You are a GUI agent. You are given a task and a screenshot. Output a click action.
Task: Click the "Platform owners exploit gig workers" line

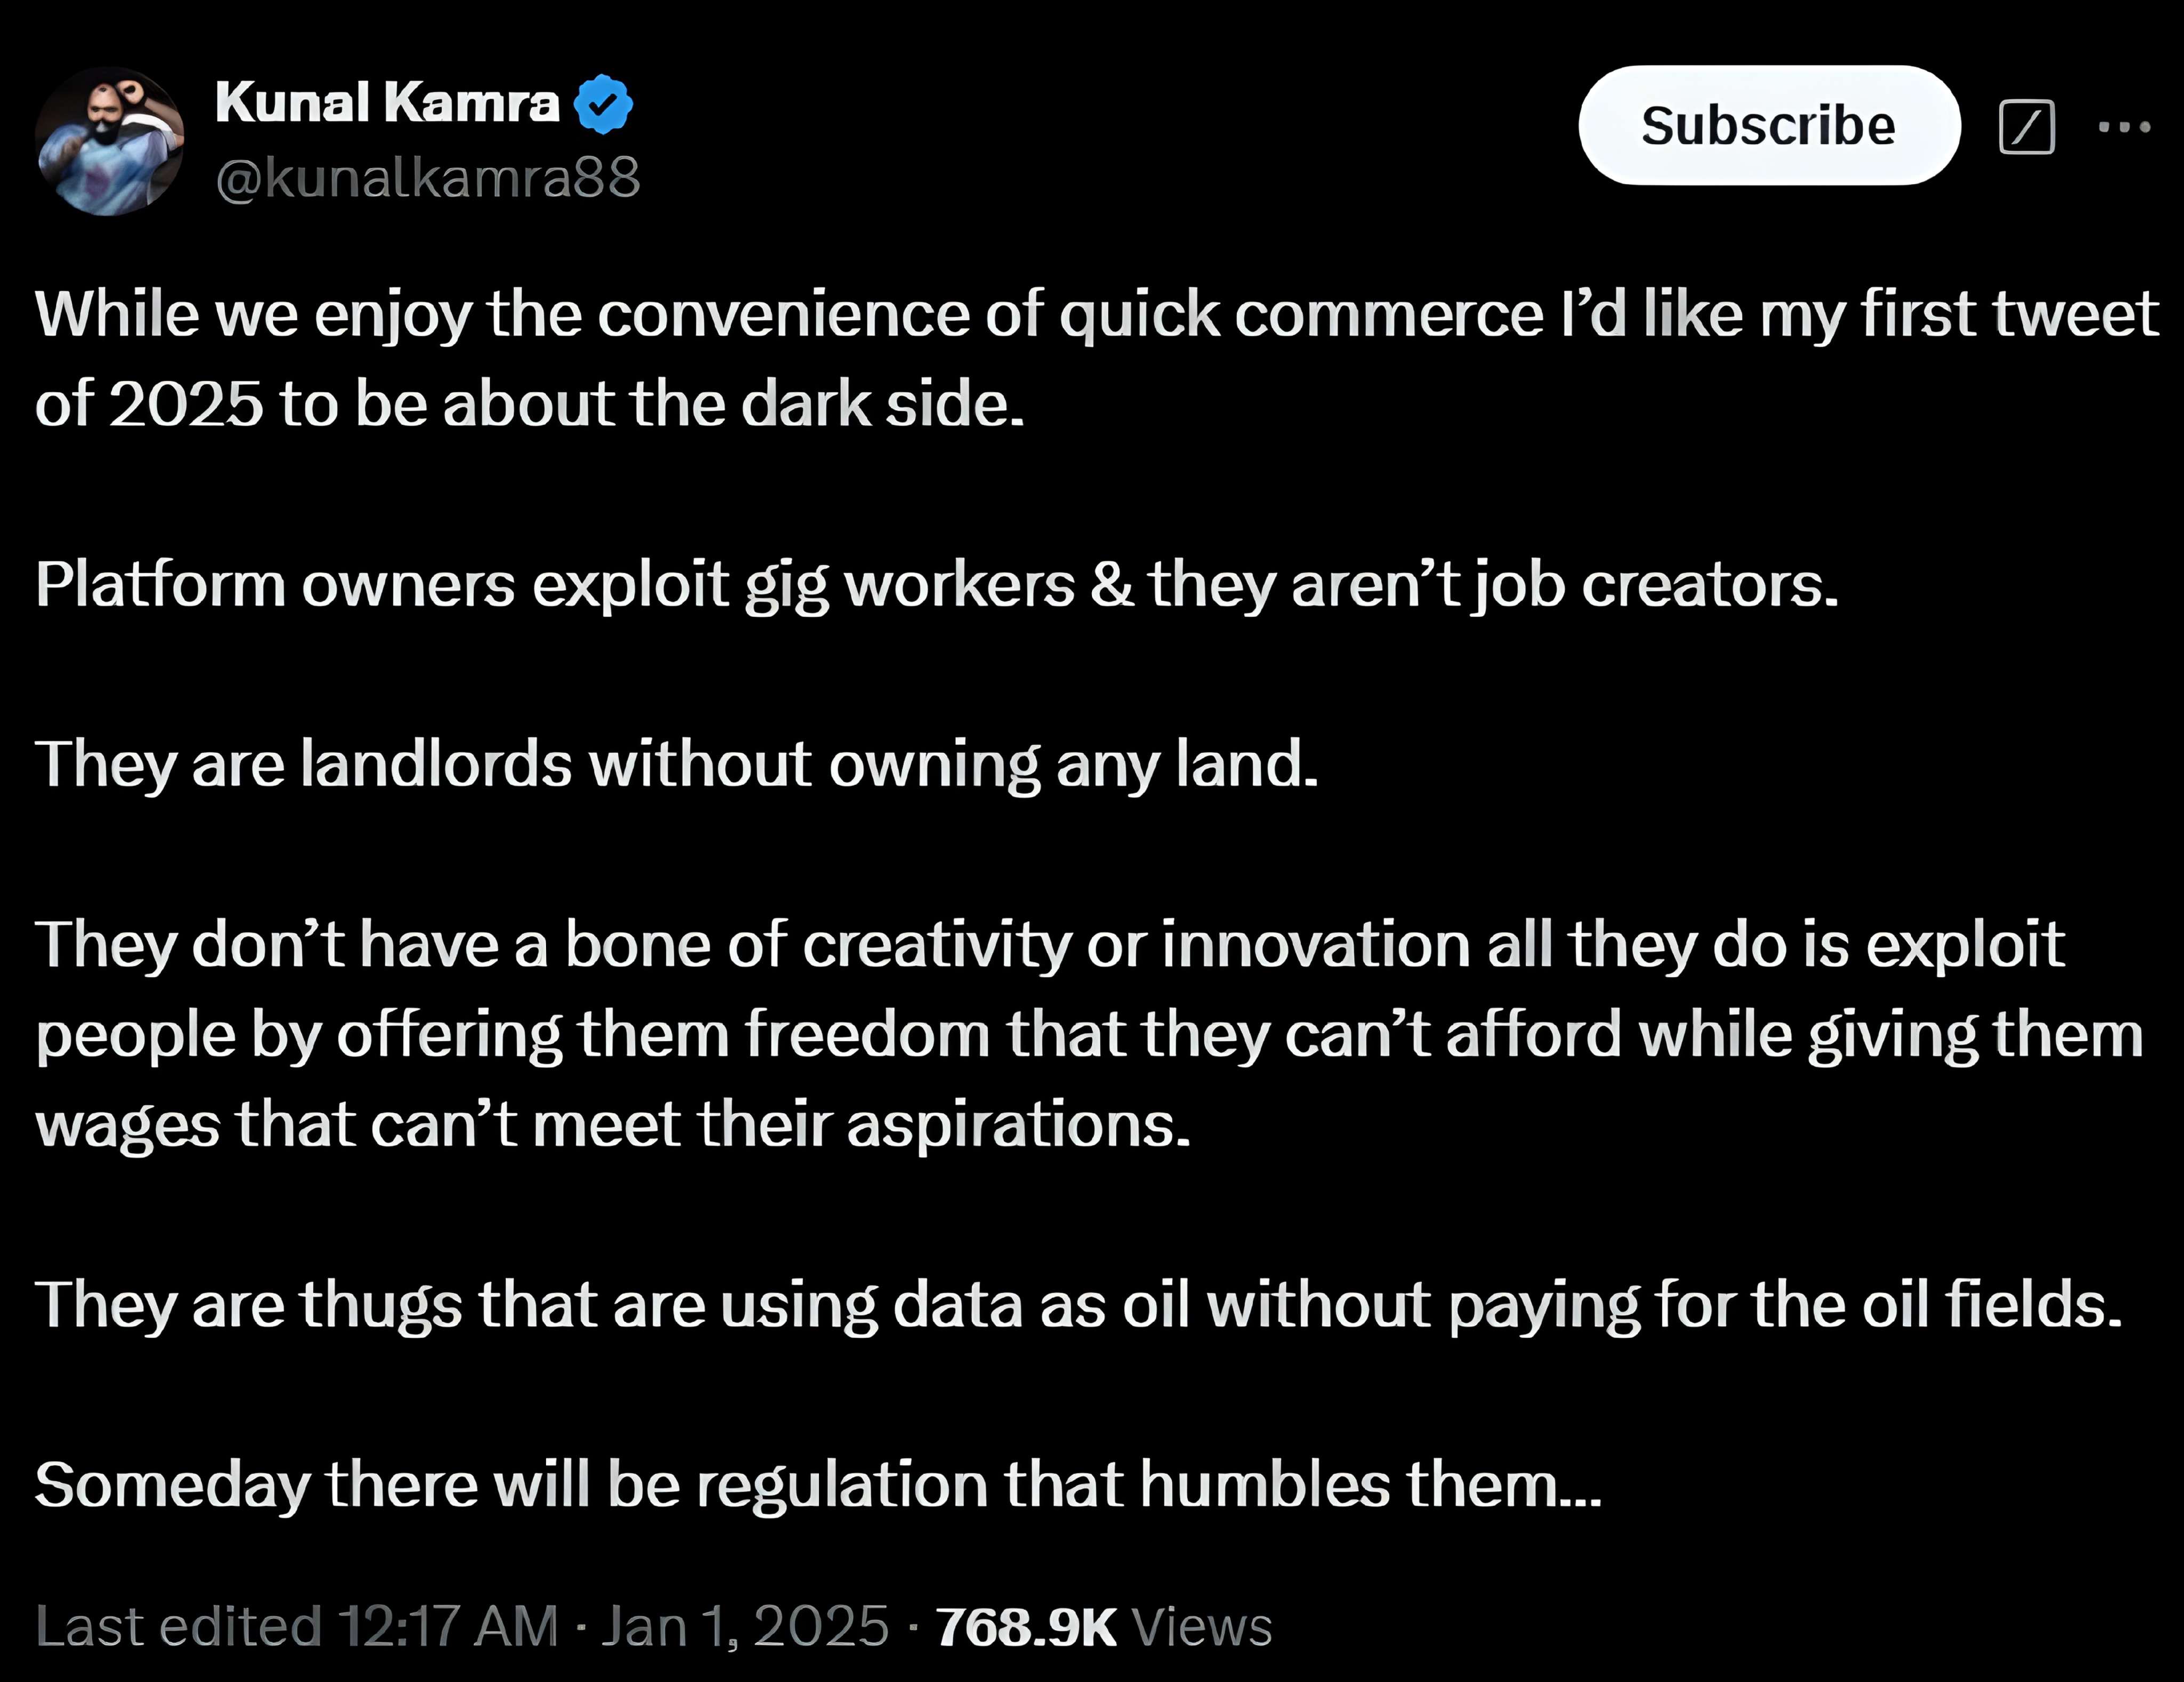936,584
